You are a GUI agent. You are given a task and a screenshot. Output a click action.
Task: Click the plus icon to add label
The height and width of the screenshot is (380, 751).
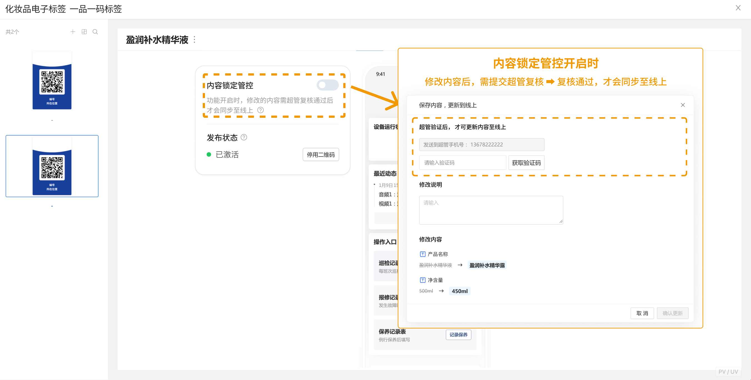(x=73, y=32)
